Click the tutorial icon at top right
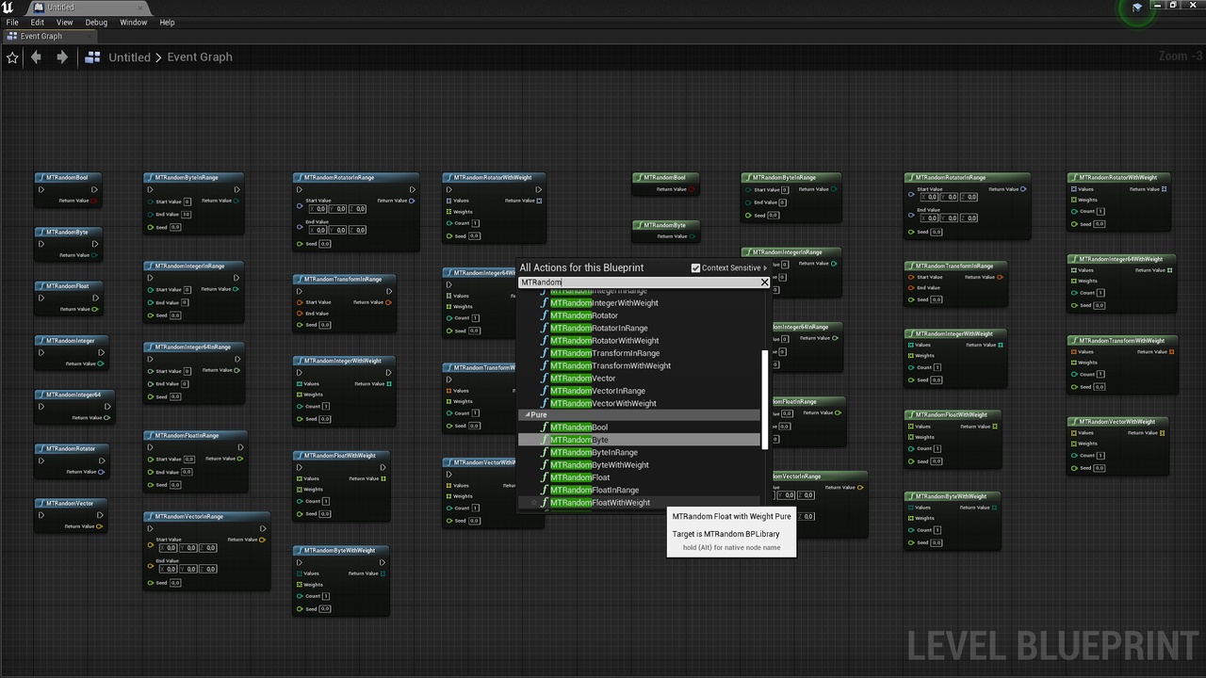The image size is (1206, 678). (x=1137, y=8)
